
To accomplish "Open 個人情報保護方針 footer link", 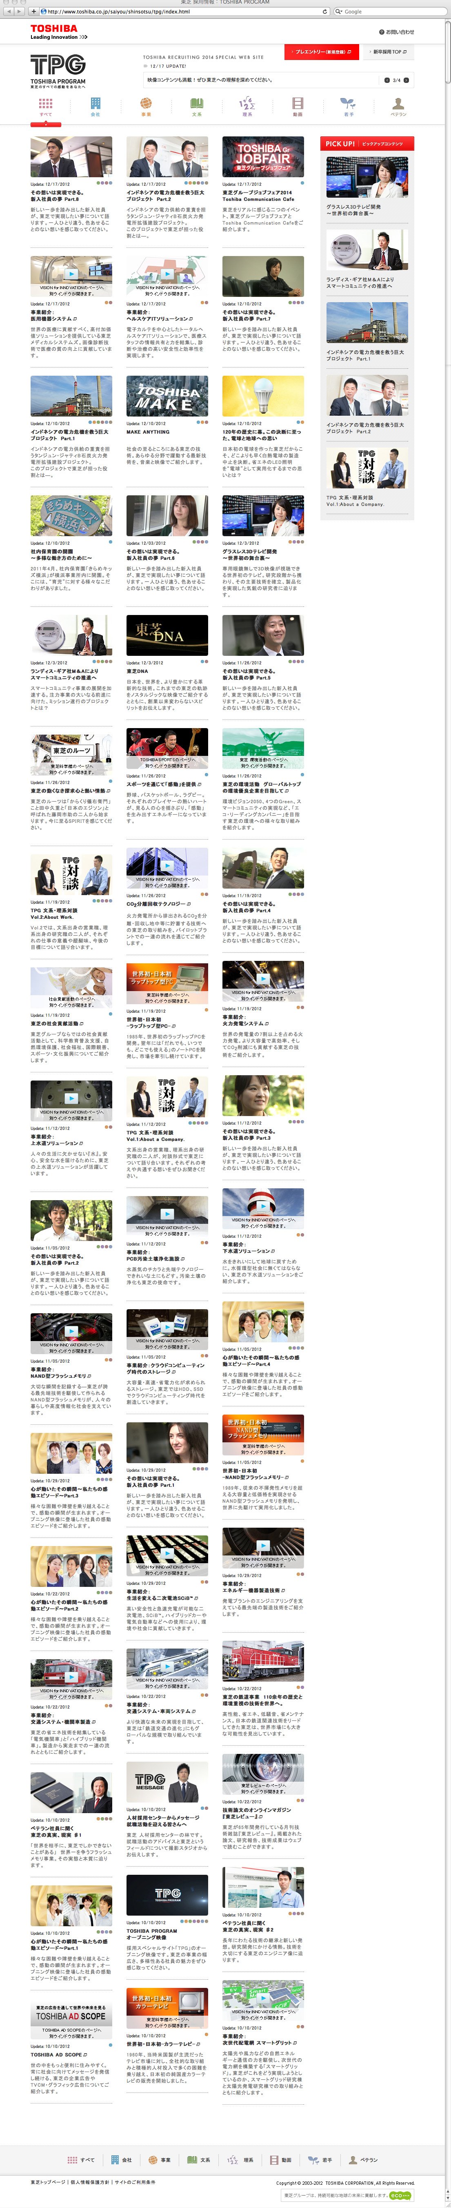I will coord(90,2182).
